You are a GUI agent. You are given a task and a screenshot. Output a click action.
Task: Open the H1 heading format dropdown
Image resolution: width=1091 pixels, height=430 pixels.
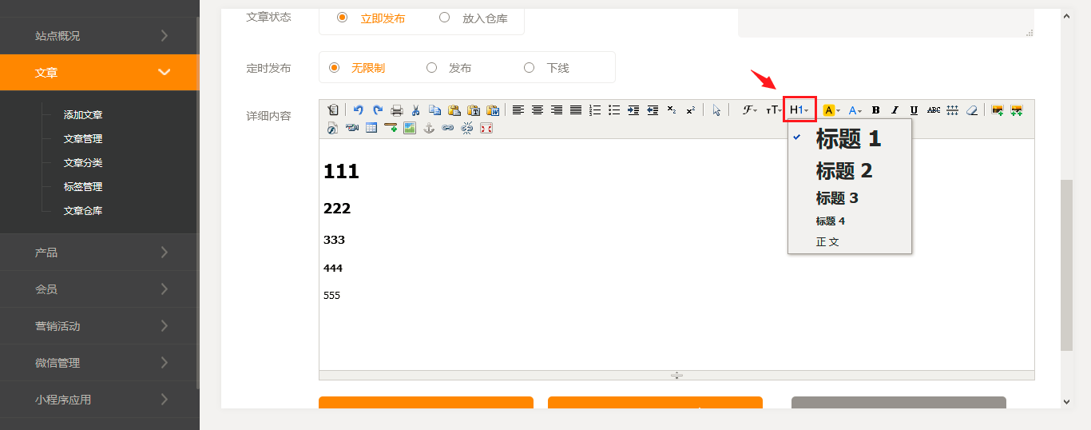pos(799,110)
